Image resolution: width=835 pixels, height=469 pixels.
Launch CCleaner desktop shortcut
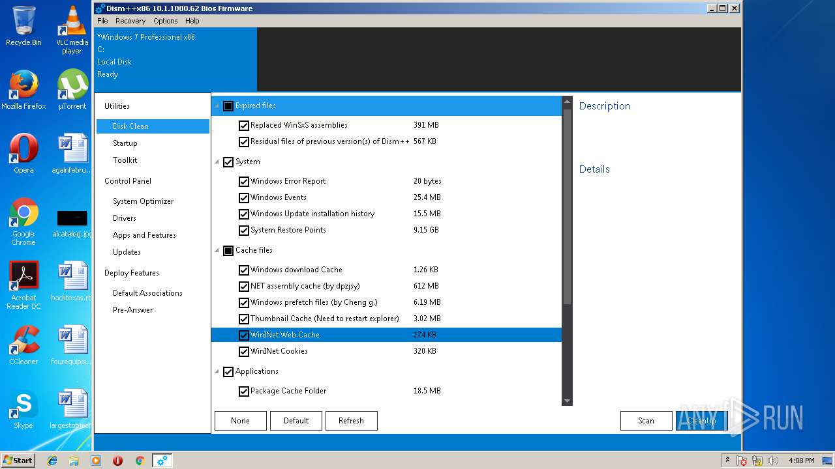(x=23, y=345)
